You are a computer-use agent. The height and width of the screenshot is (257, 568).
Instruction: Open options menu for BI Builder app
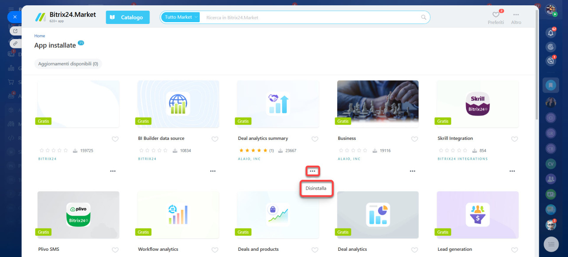[x=213, y=171]
